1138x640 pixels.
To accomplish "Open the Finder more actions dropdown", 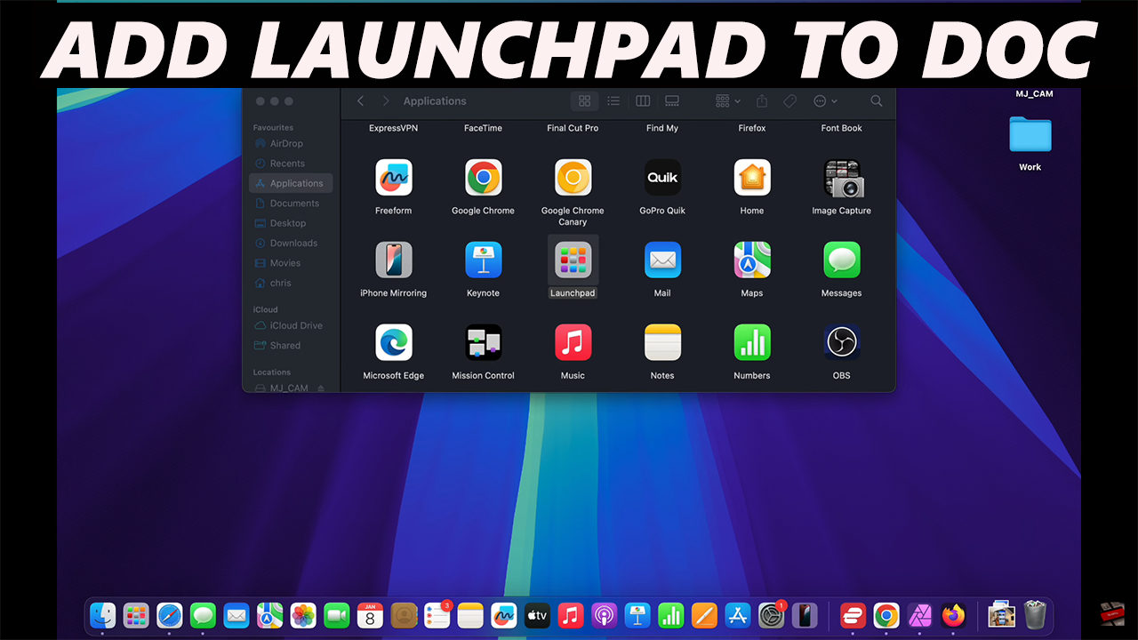I will coord(825,101).
